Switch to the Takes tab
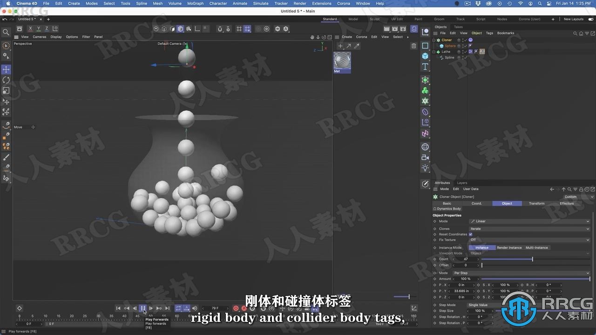The width and height of the screenshot is (596, 335). 458,27
